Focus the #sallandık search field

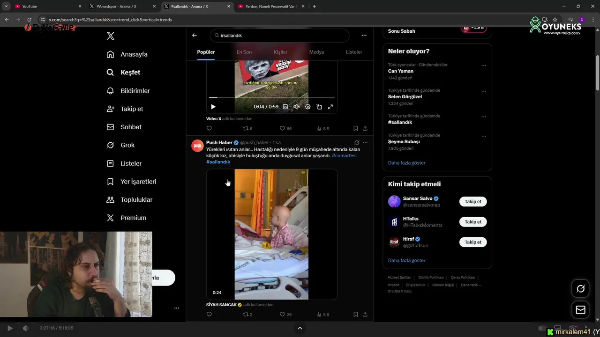point(279,36)
